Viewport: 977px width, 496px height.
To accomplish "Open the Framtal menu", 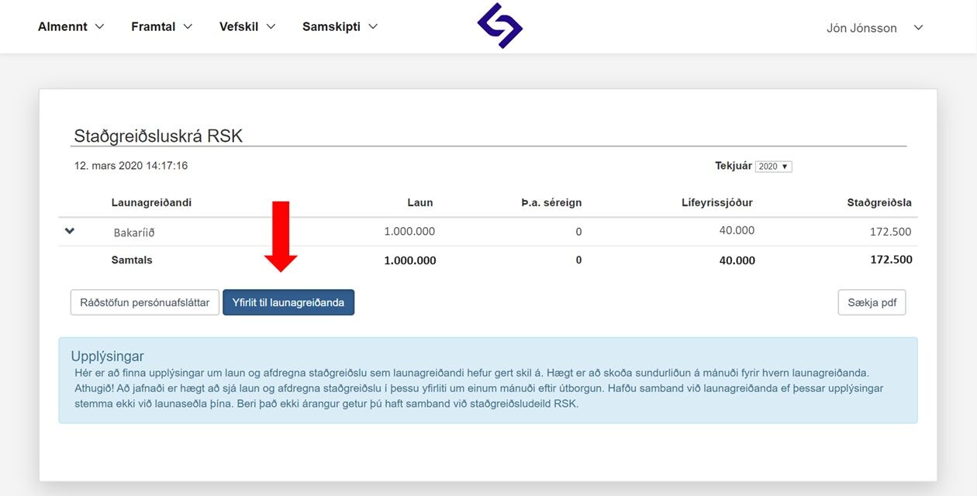I will point(161,26).
